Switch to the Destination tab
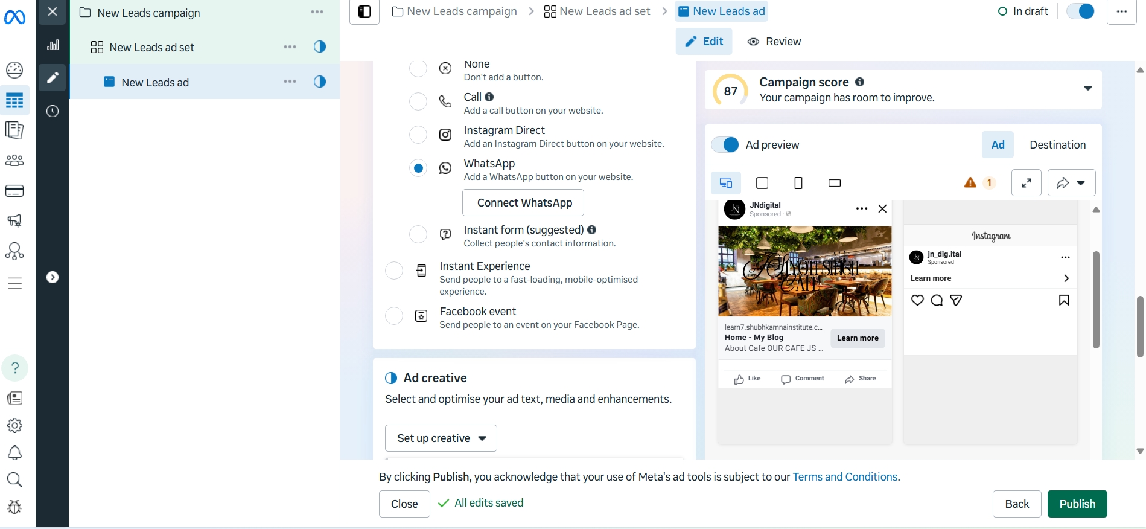Image resolution: width=1146 pixels, height=529 pixels. (1057, 145)
